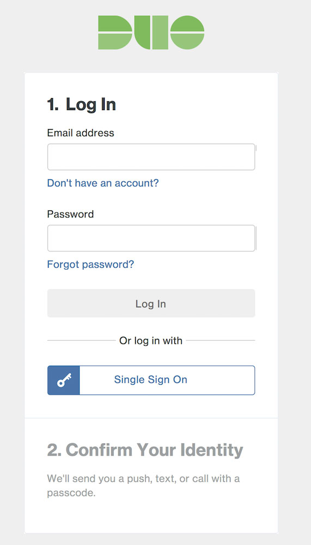Click the letter O in the Duo logo
The width and height of the screenshot is (311, 545).
click(187, 32)
